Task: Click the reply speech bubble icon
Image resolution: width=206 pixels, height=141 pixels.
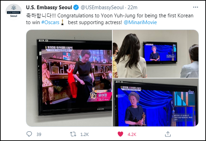Action: tap(29, 134)
